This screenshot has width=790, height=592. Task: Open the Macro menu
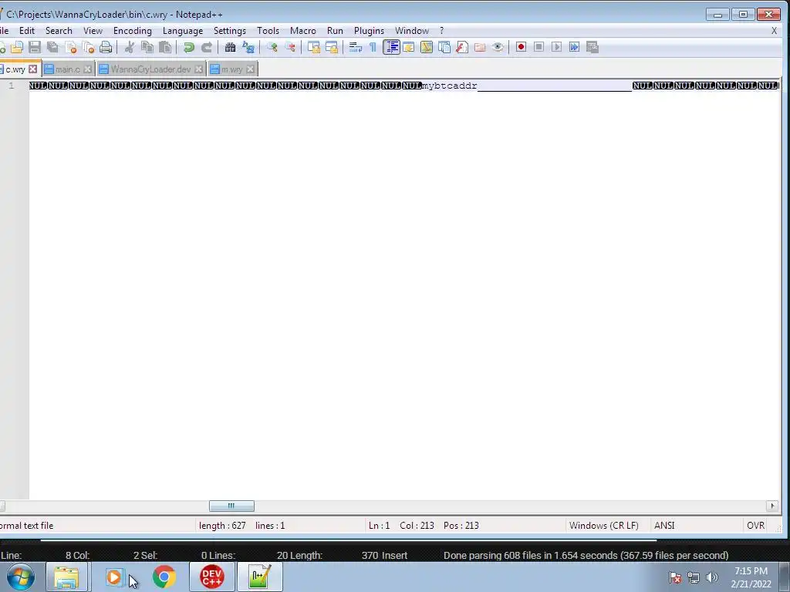pyautogui.click(x=302, y=31)
